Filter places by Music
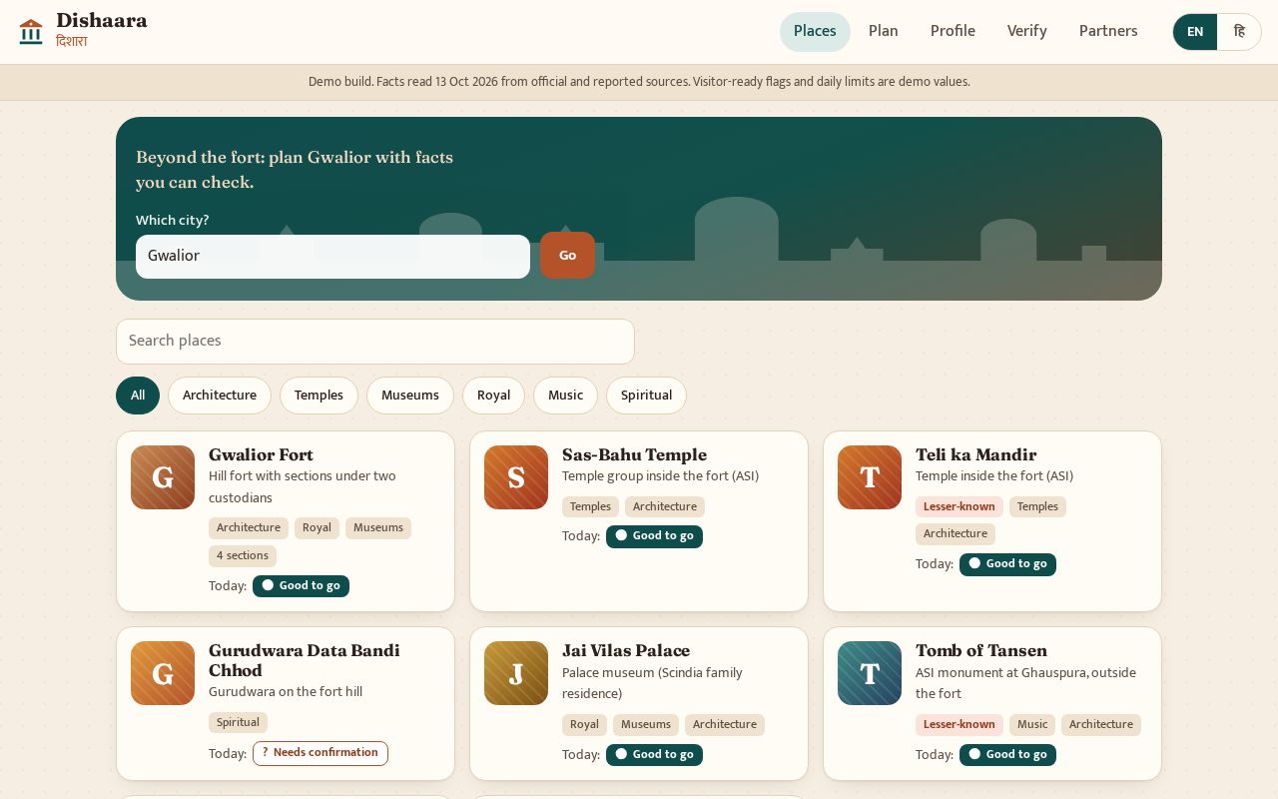This screenshot has width=1278, height=799. coord(565,396)
